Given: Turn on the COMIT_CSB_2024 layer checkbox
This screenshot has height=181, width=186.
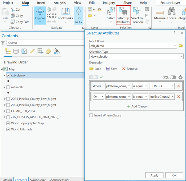Looking at the screenshot, I should click(8, 111).
